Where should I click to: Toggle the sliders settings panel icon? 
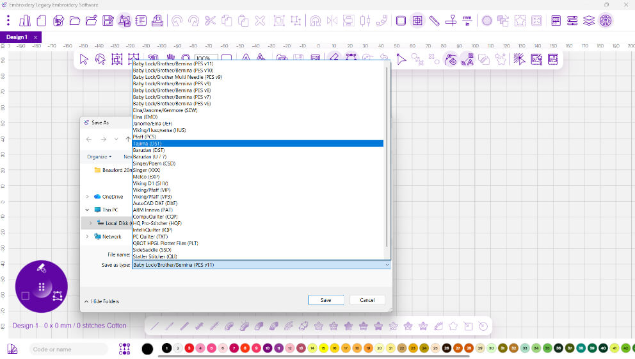point(572,21)
